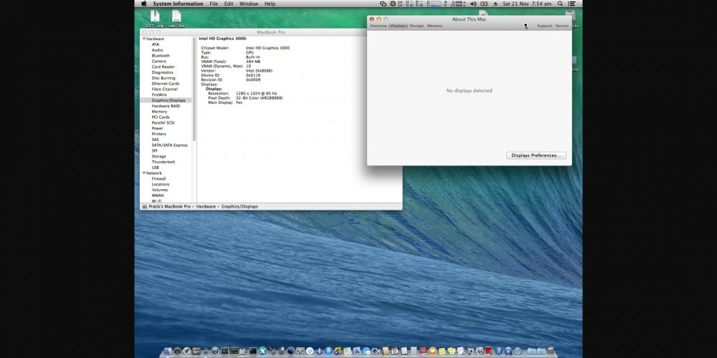Click the Service link in About This Mac
The width and height of the screenshot is (717, 358).
click(x=562, y=26)
